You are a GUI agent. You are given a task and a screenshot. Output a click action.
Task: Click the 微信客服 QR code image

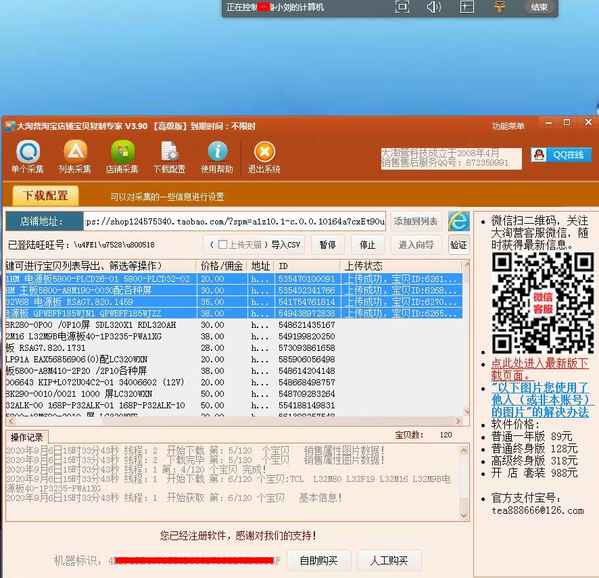pyautogui.click(x=543, y=303)
